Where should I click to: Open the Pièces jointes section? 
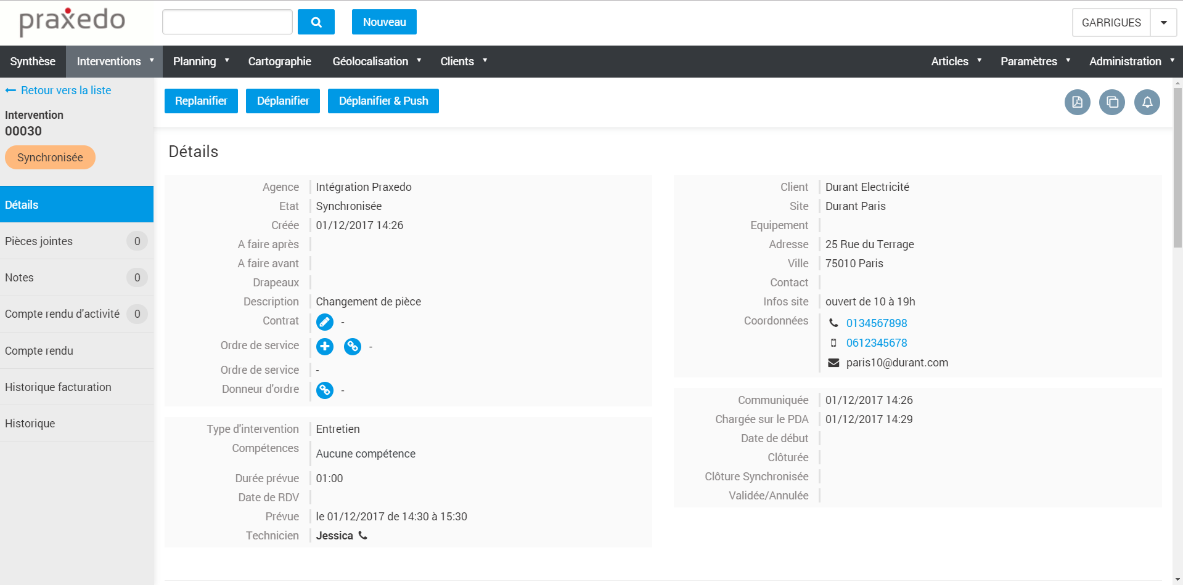click(76, 241)
